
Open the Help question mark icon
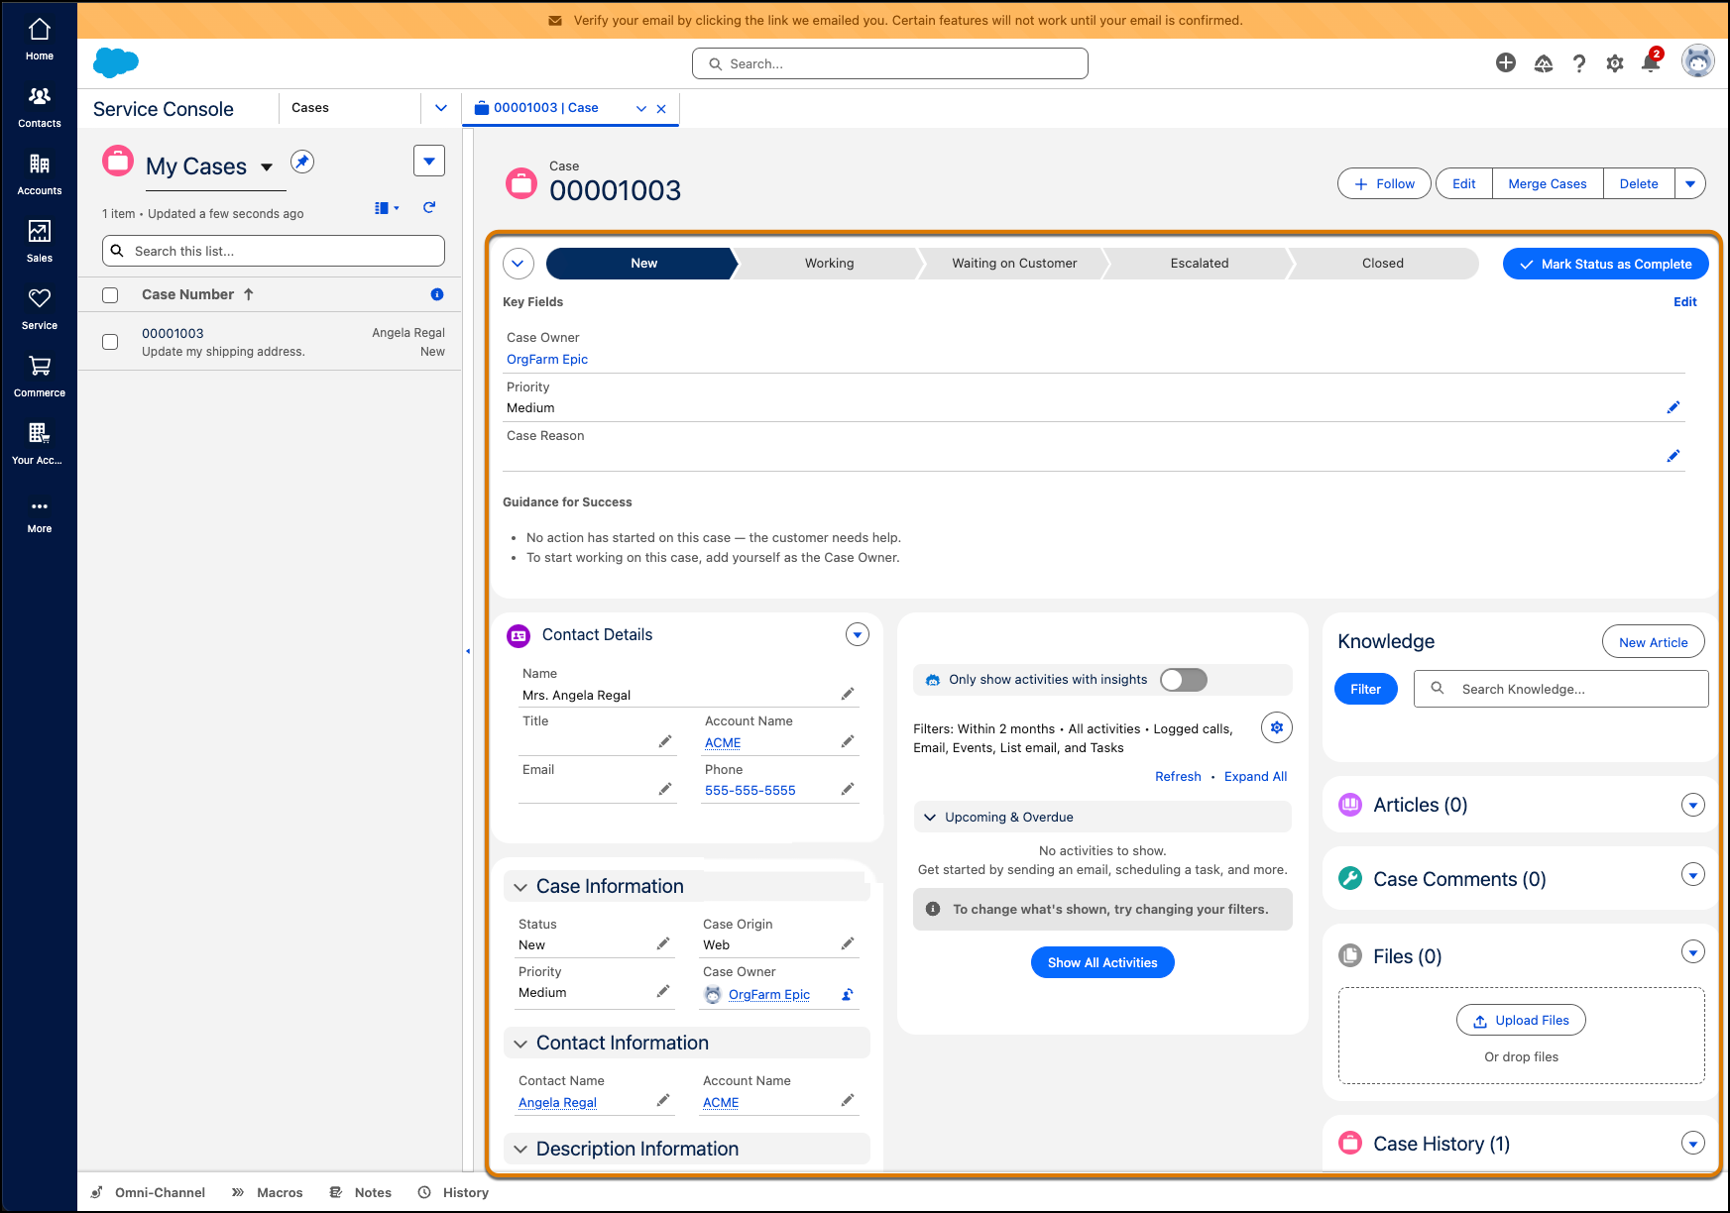pyautogui.click(x=1579, y=63)
